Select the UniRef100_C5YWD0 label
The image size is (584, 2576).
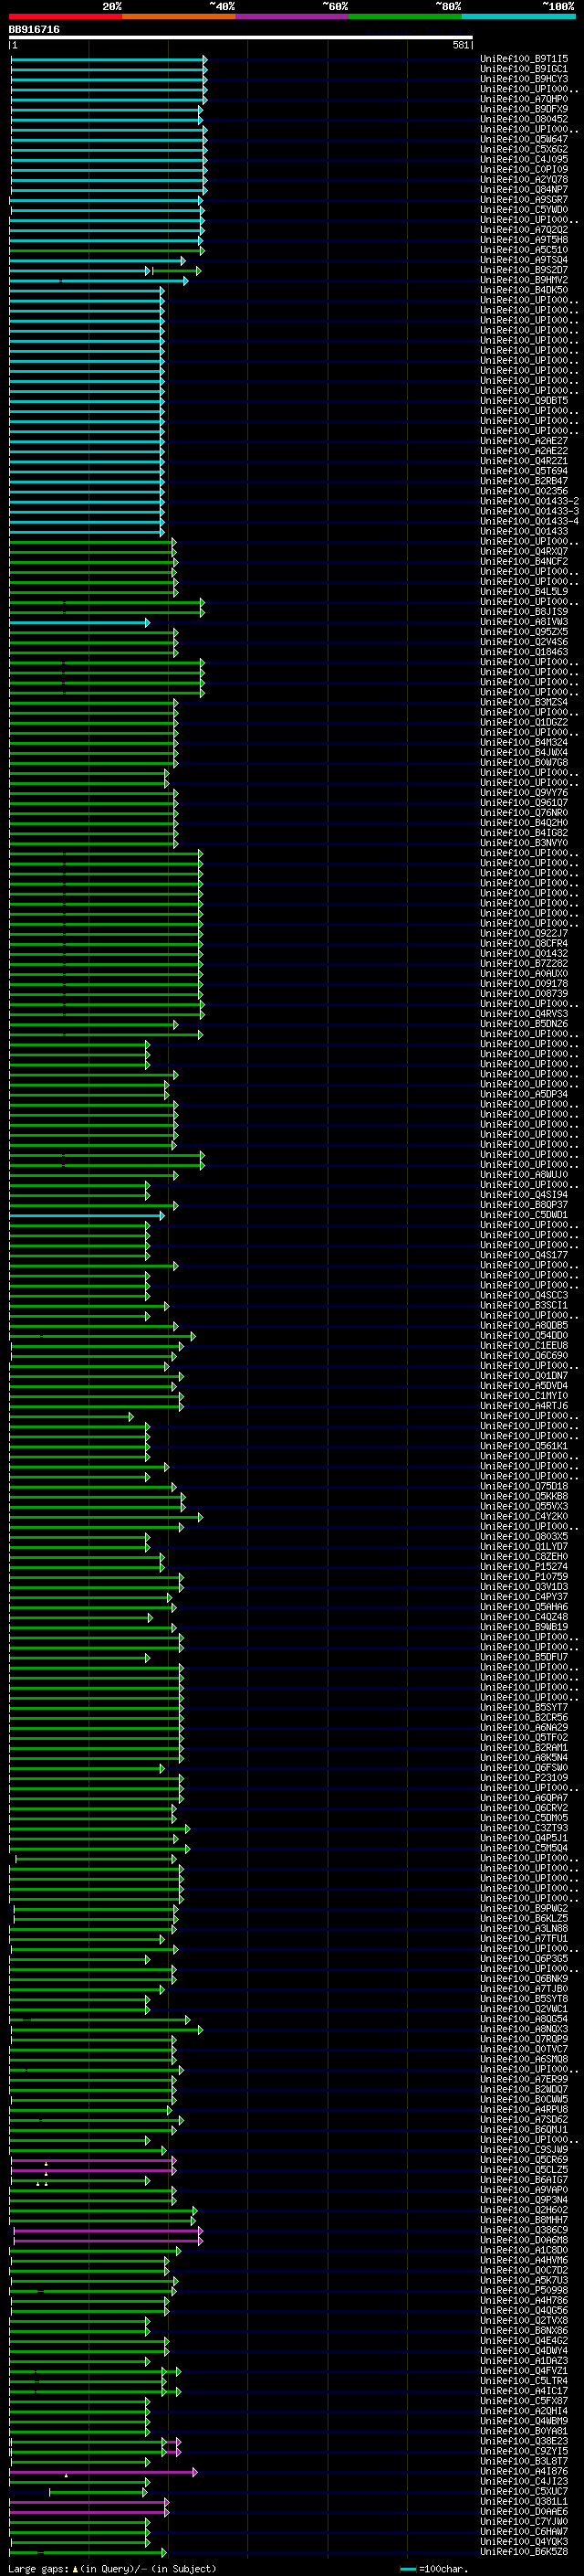click(x=524, y=210)
